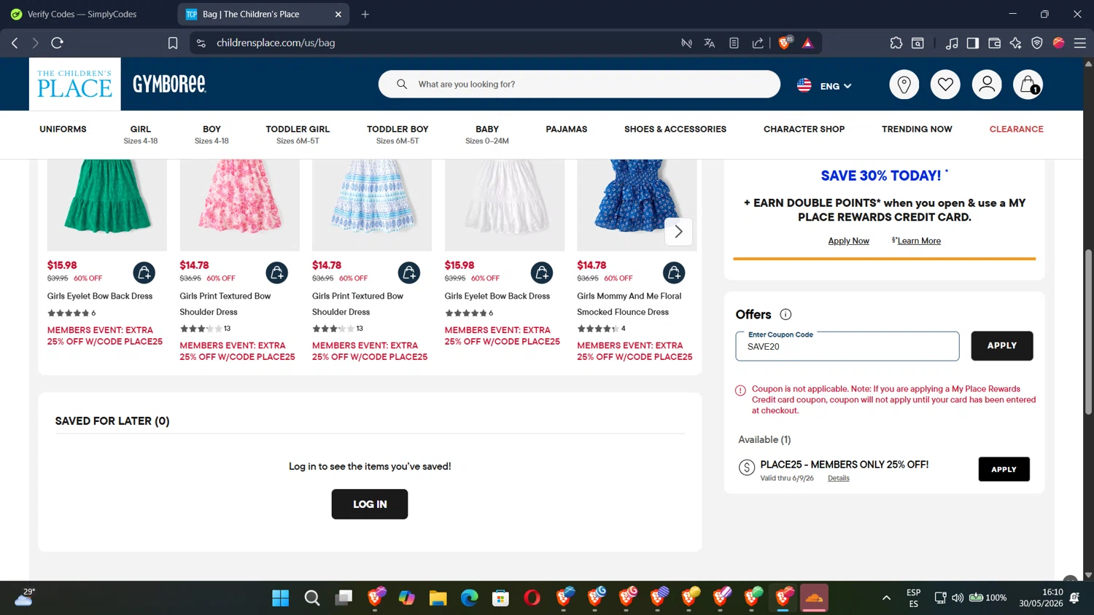Viewport: 1094px width, 615px height.
Task: Click the browser address bar URL
Action: click(x=276, y=43)
